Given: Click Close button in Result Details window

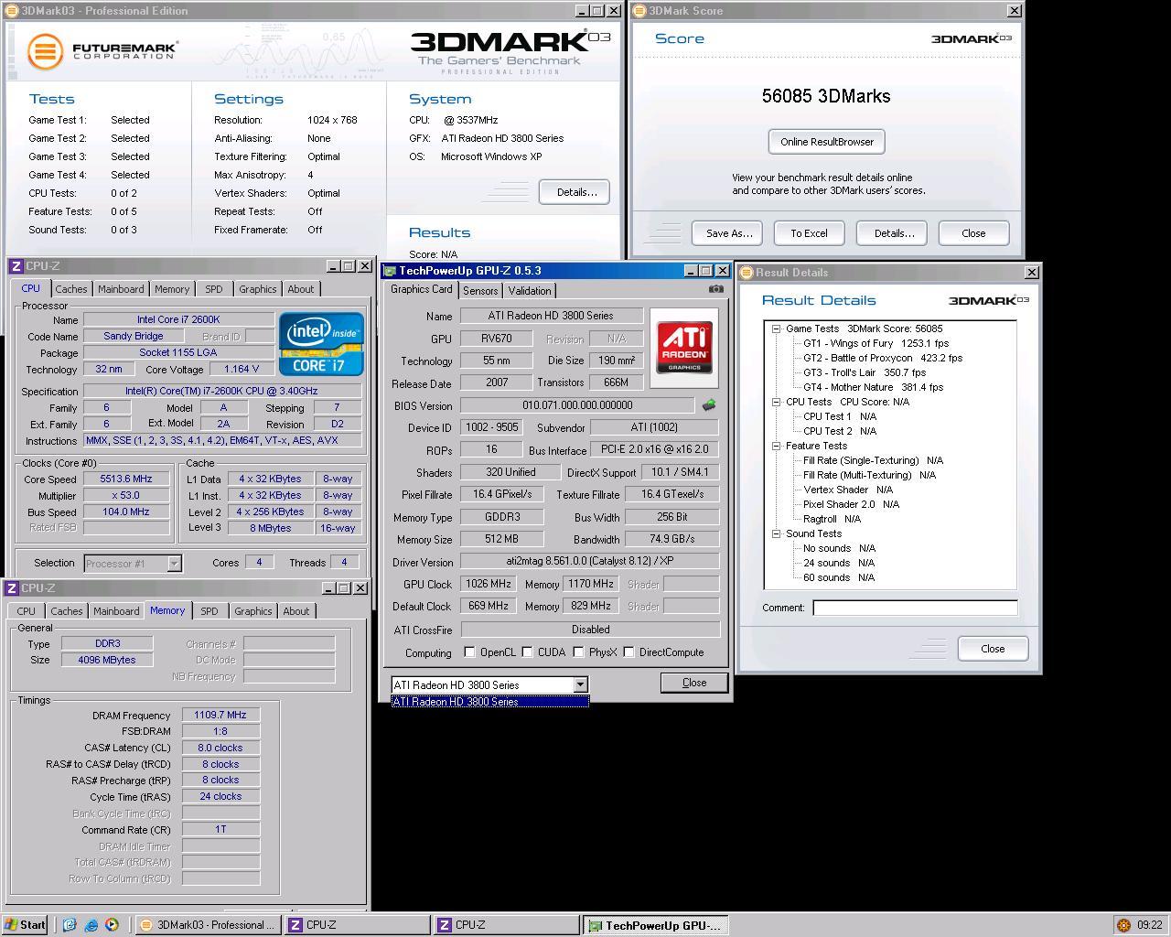Looking at the screenshot, I should coord(993,649).
